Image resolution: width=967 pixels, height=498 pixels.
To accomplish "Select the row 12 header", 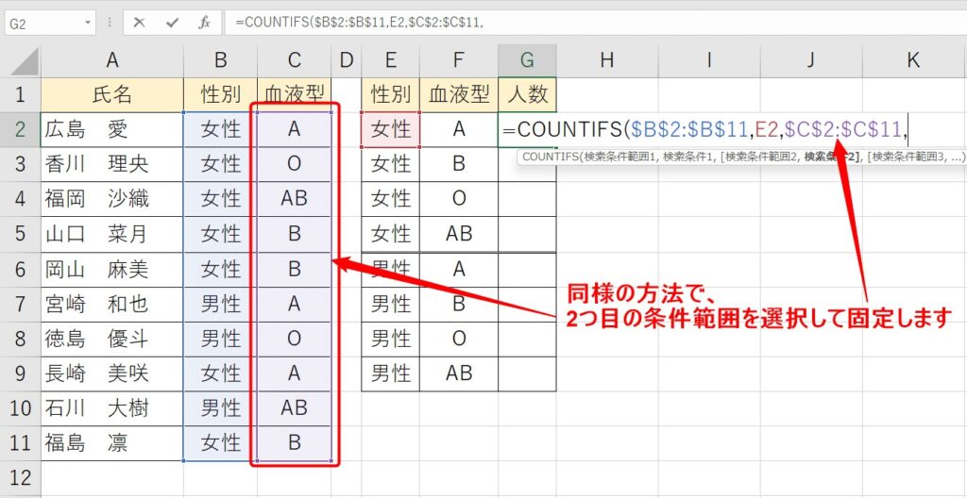I will (x=20, y=477).
